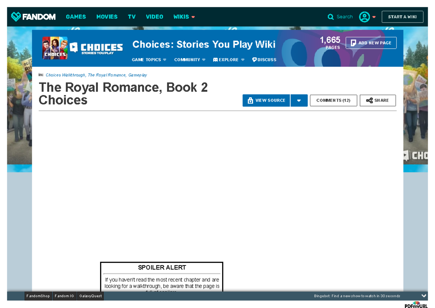The height and width of the screenshot is (308, 435).
Task: Open the user avatar account icon
Action: (364, 17)
